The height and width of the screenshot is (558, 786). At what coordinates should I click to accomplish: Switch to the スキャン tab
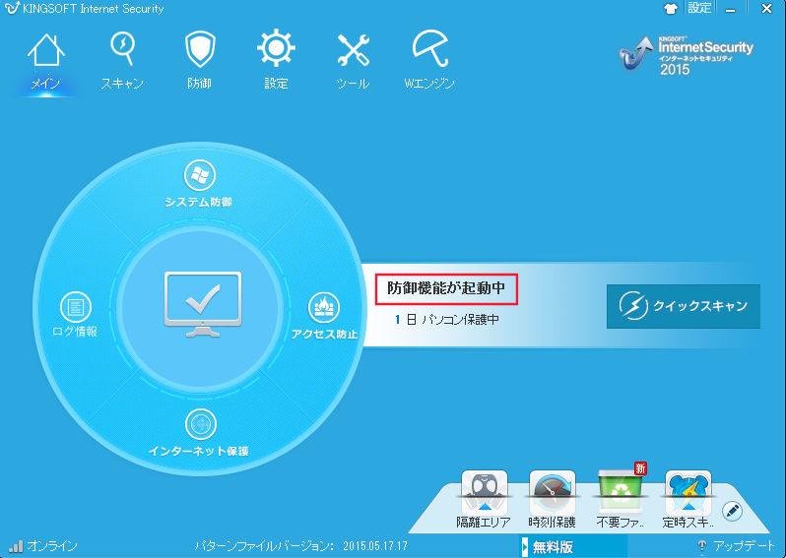[122, 62]
